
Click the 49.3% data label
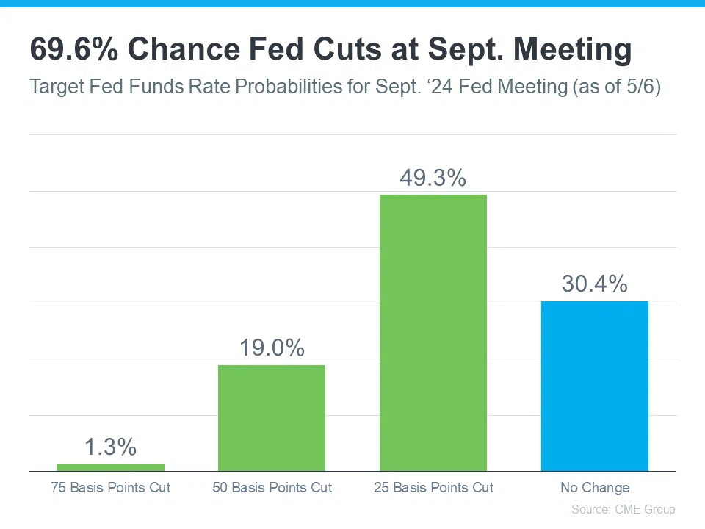point(433,179)
